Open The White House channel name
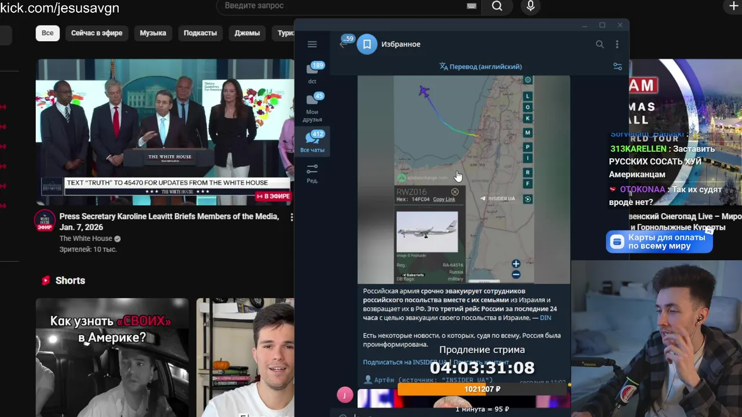The image size is (742, 417). pyautogui.click(x=86, y=239)
